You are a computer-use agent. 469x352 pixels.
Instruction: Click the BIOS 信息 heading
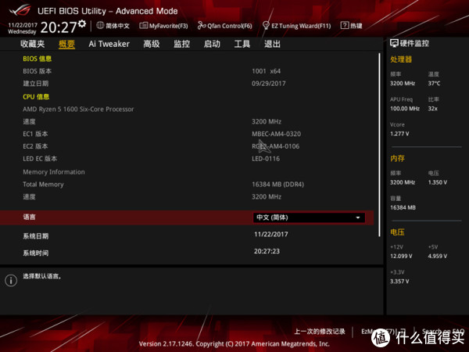(37, 59)
